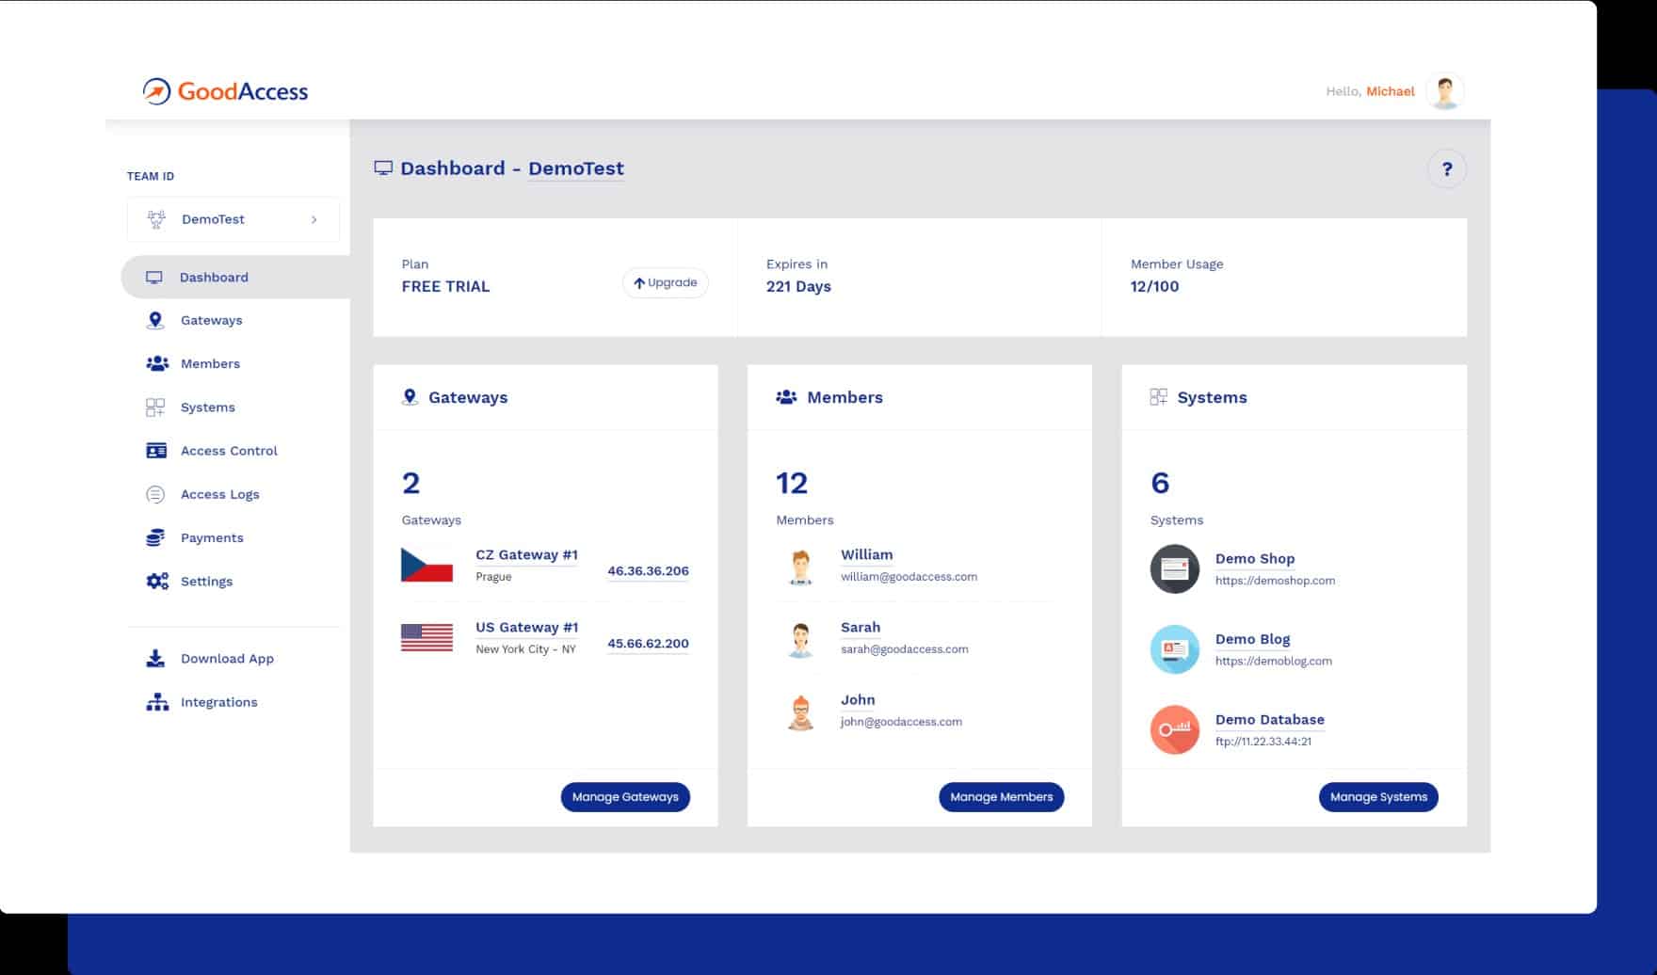Click the Czech flag of CZ Gateway
Image resolution: width=1657 pixels, height=975 pixels.
tap(426, 565)
